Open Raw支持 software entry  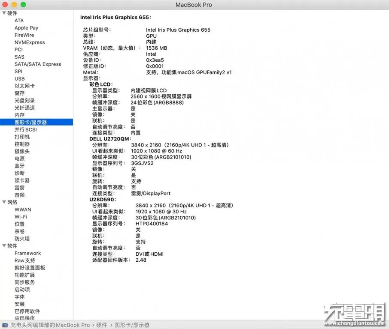25,260
